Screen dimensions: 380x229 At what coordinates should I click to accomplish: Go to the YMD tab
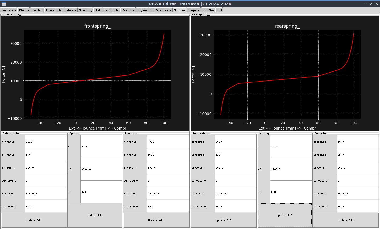click(219, 10)
